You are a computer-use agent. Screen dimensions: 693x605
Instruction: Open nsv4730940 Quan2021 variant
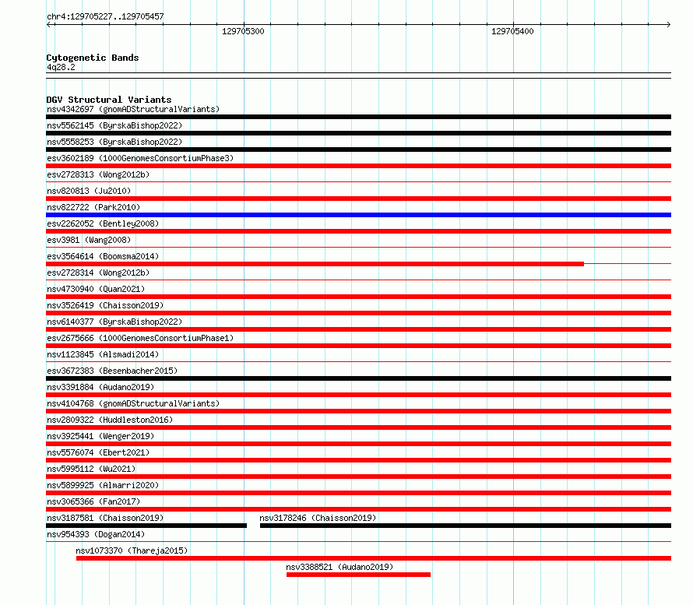point(96,289)
